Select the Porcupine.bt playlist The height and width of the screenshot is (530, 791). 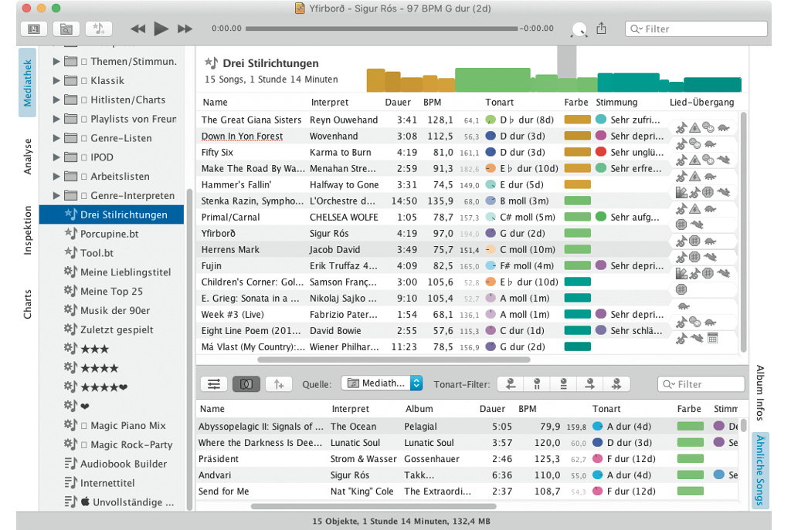[x=109, y=234]
